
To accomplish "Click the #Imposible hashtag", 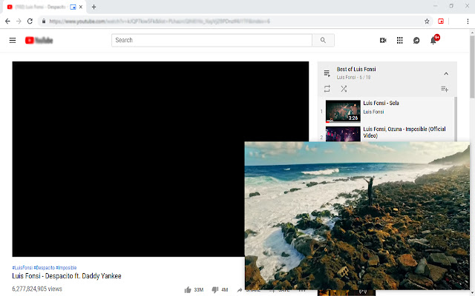I will [x=66, y=268].
